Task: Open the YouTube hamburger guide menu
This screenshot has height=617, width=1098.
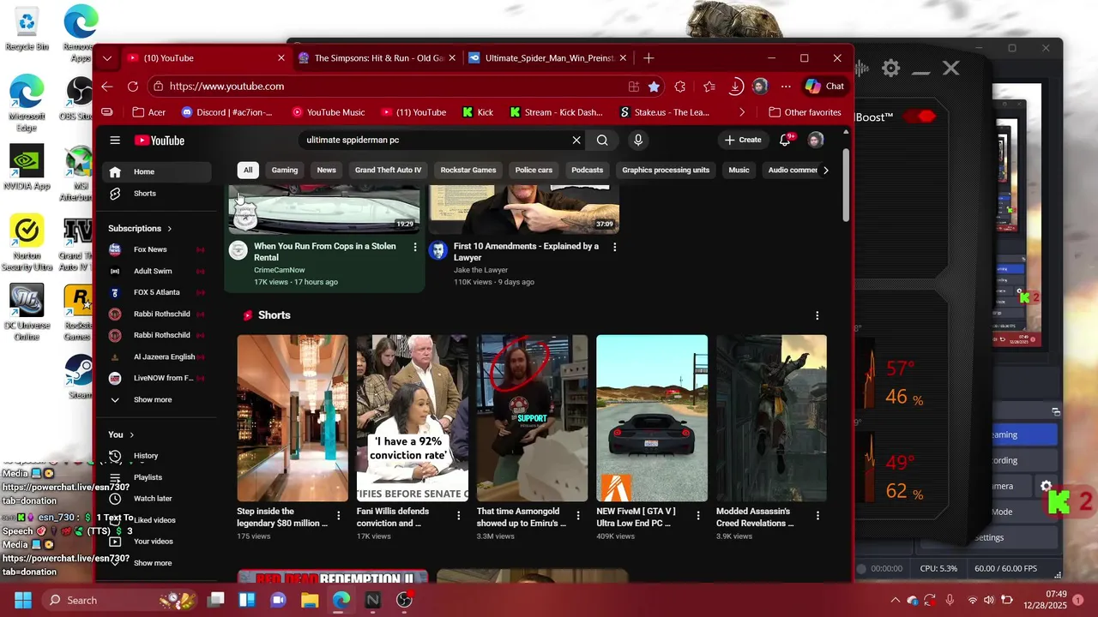Action: [115, 141]
